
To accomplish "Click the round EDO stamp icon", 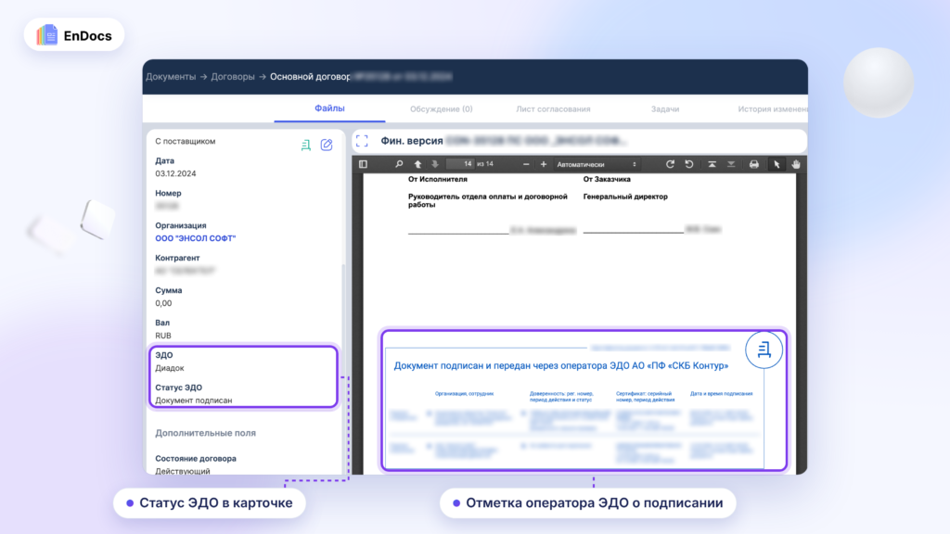I will pyautogui.click(x=764, y=350).
